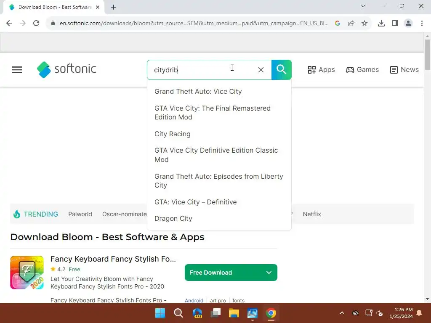Image resolution: width=431 pixels, height=323 pixels.
Task: Click the address bar URL
Action: tap(194, 24)
